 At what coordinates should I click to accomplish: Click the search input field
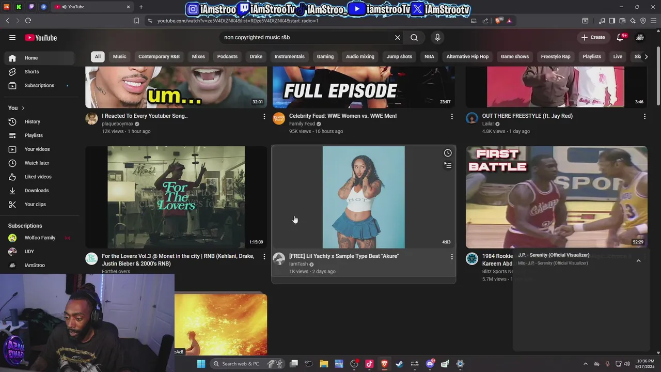tap(307, 37)
